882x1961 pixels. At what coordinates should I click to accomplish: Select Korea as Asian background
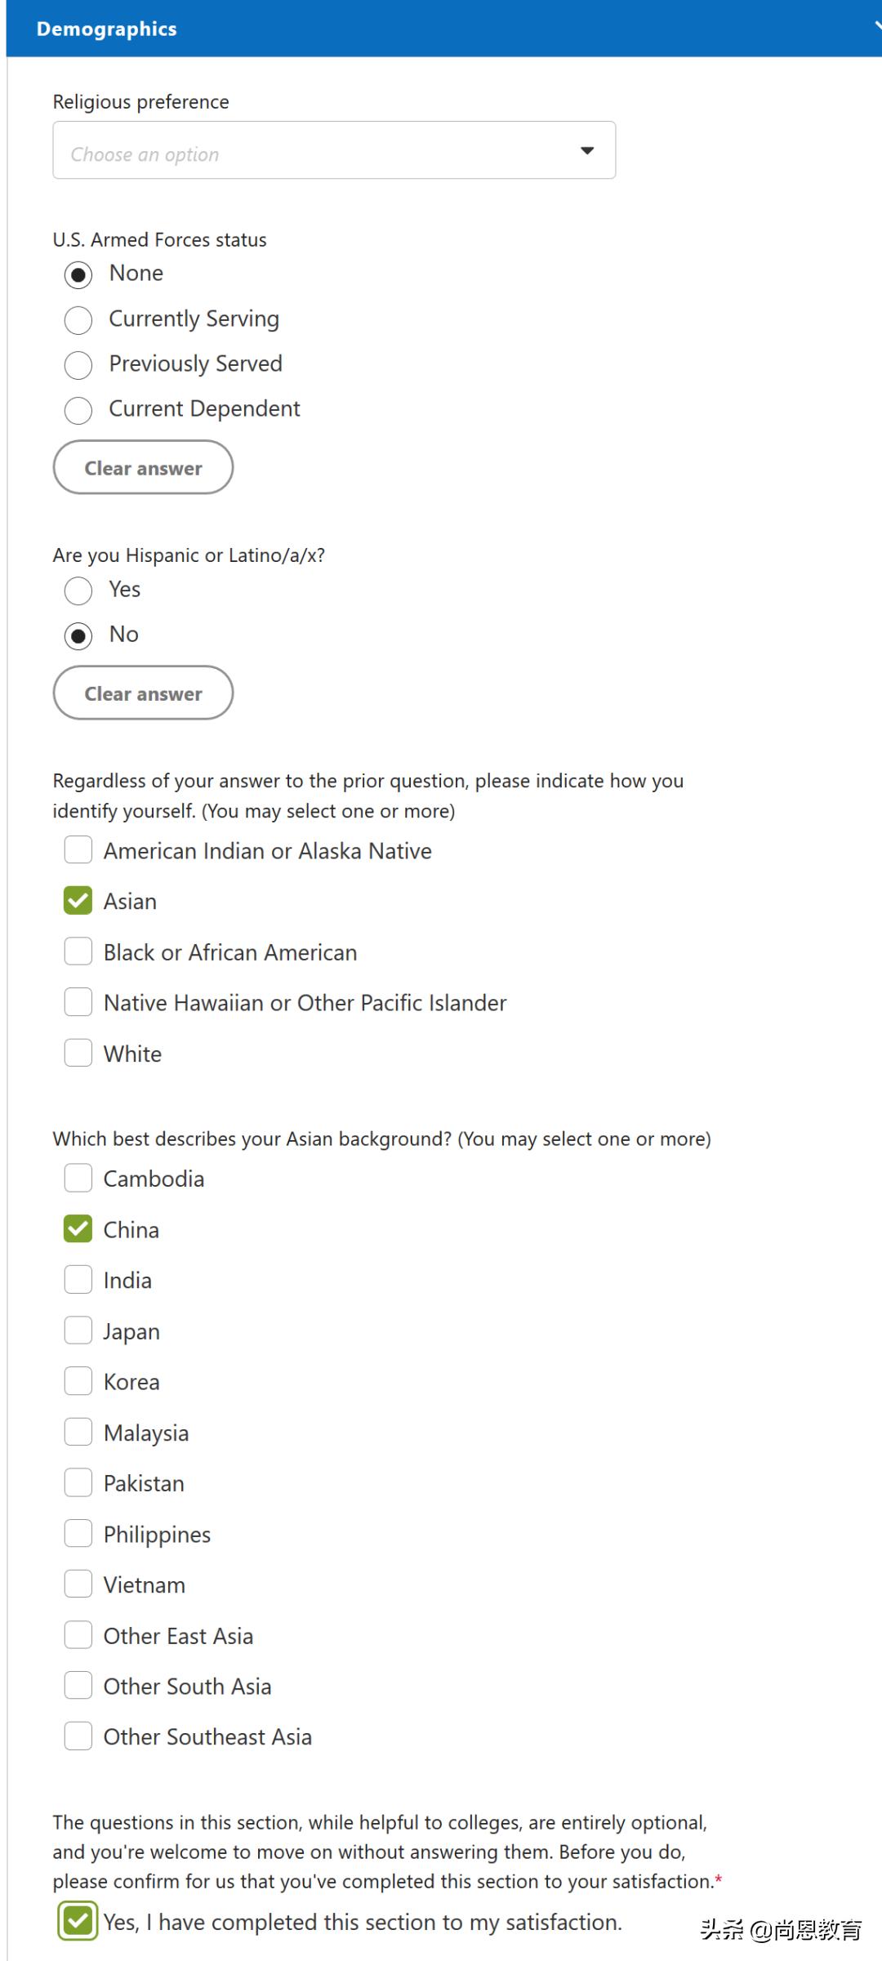tap(78, 1381)
